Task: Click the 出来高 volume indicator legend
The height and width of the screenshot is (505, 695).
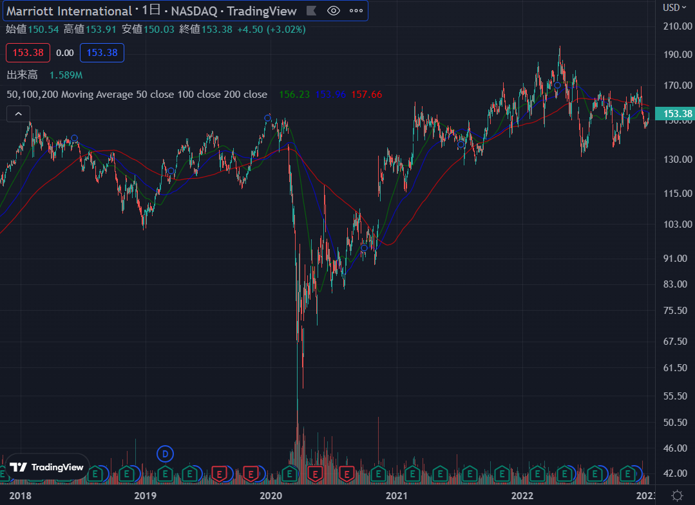Action: (22, 75)
